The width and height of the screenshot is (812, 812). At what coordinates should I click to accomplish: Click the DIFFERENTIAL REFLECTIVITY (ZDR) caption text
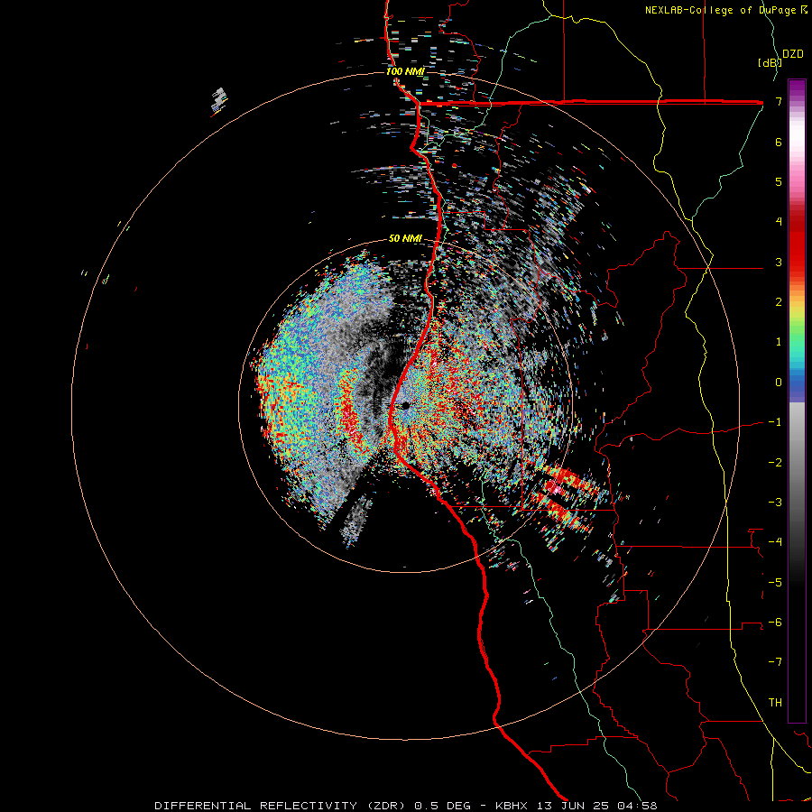pyautogui.click(x=281, y=806)
